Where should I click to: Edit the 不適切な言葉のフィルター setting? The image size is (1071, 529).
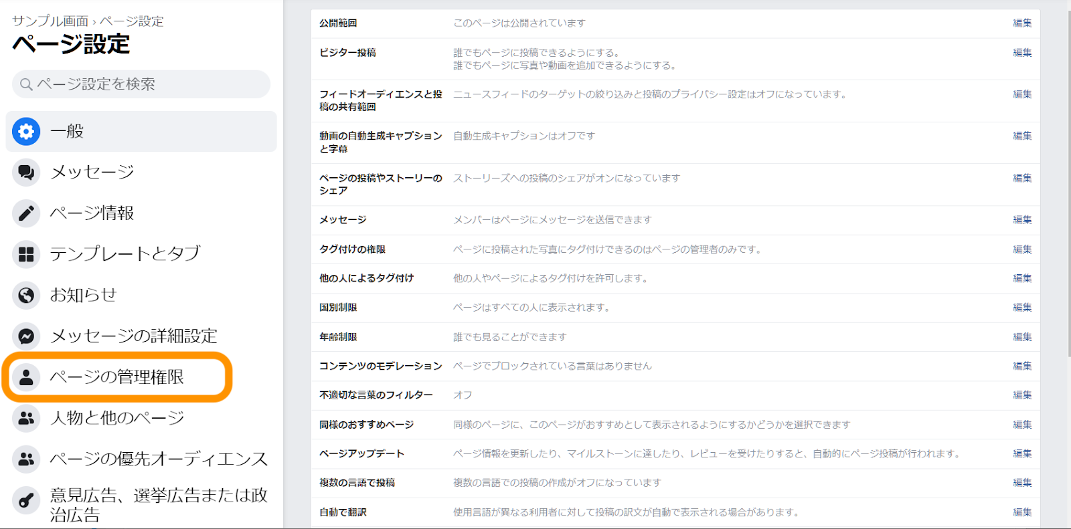point(1022,395)
